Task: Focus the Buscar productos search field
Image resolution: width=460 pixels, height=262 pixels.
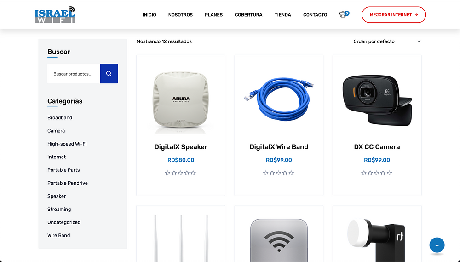Action: coord(74,74)
